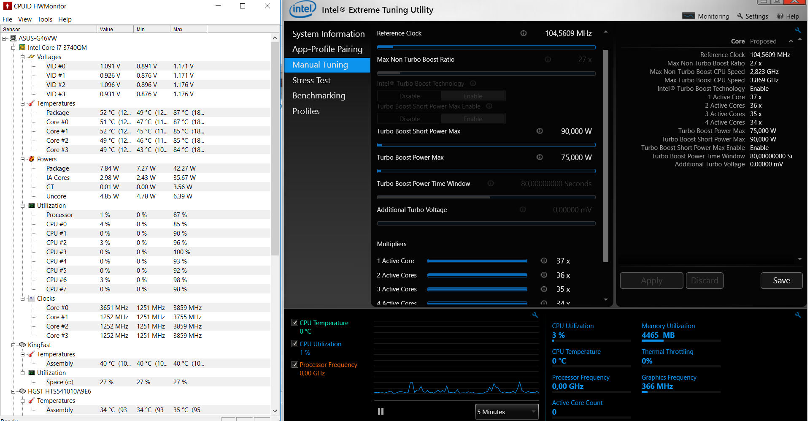Click the Intel Core i7 3740QM chip icon
Screen dimensions: 810x421
pyautogui.click(x=22, y=47)
